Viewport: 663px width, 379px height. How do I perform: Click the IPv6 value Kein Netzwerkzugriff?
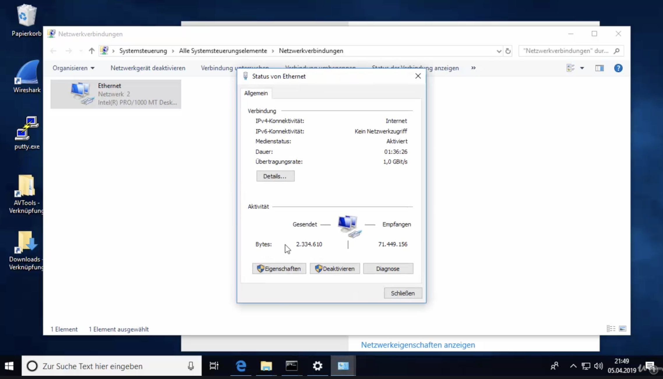pyautogui.click(x=381, y=131)
